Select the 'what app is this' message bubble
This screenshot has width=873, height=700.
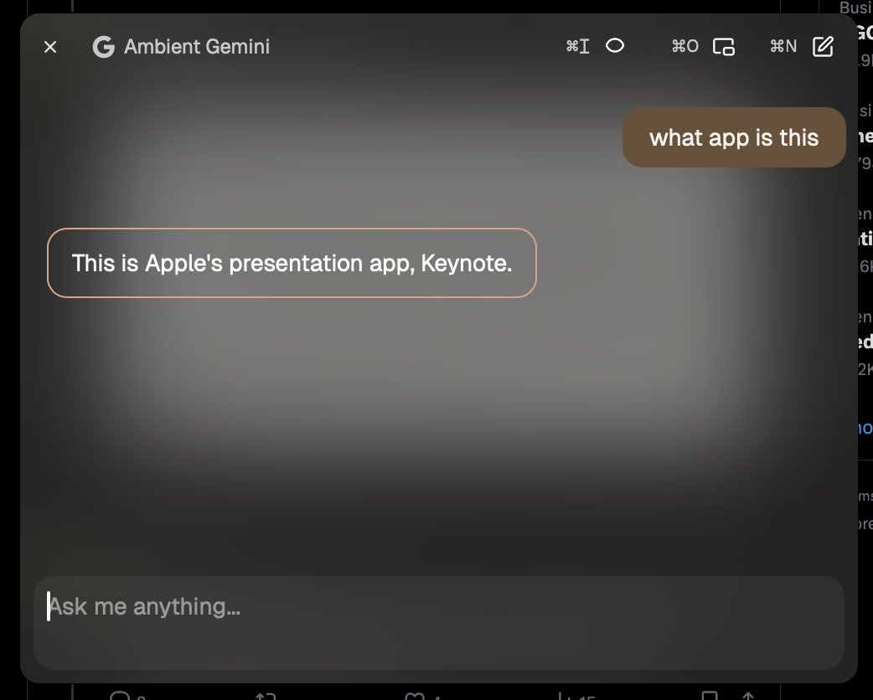coord(733,136)
